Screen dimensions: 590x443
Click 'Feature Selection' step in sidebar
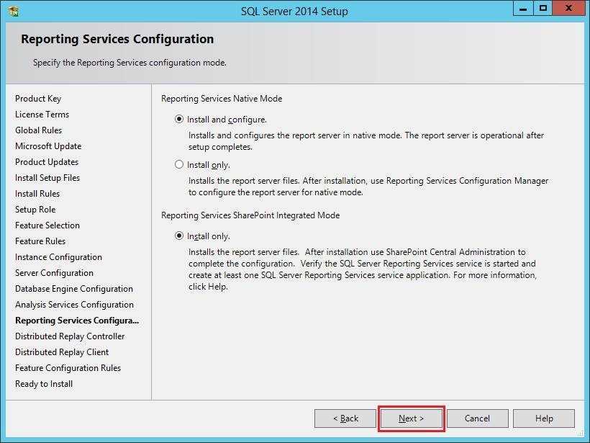[47, 225]
